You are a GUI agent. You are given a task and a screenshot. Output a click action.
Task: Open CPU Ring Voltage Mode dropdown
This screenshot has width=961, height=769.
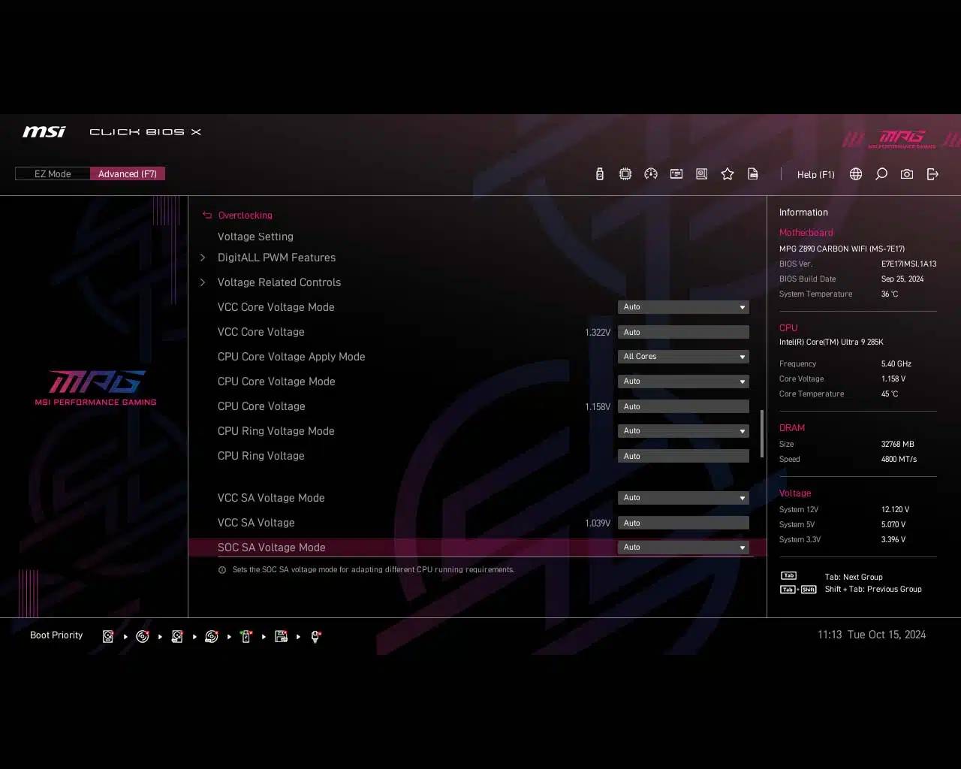683,431
